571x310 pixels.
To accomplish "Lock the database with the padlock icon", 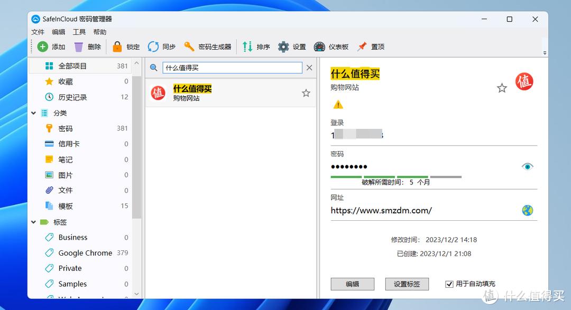I will (x=117, y=47).
